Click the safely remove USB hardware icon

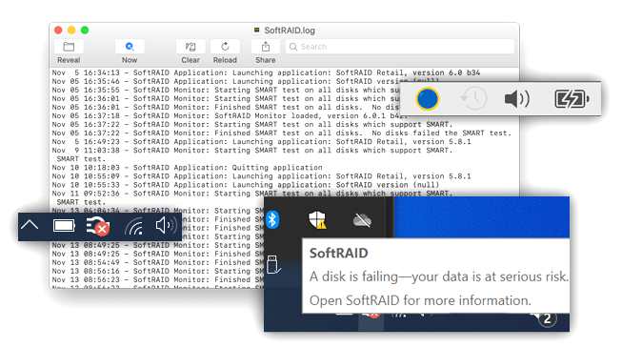point(273,265)
